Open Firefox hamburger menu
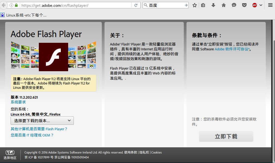275x163 pixels. 270,5
